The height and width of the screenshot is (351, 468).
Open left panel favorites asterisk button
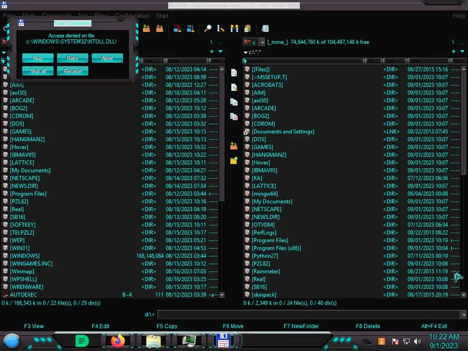point(212,51)
